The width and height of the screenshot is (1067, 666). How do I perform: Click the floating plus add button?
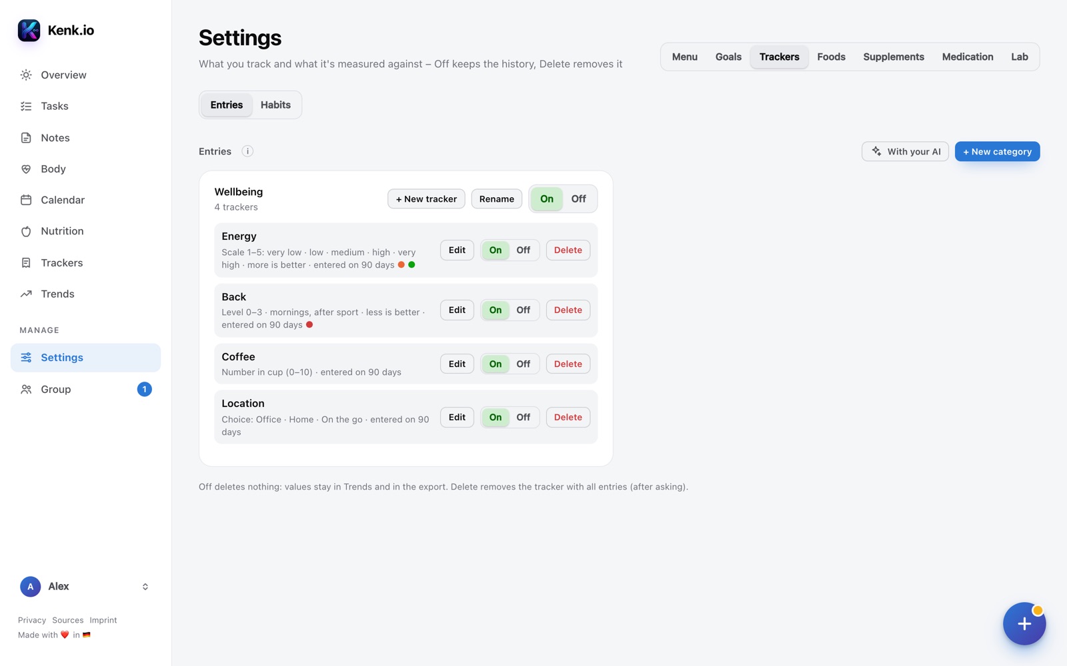click(x=1024, y=624)
